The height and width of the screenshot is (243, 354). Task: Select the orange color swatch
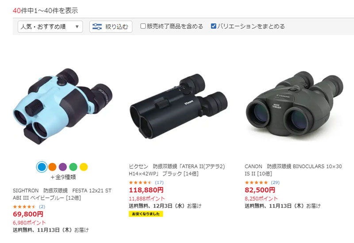[52, 167]
